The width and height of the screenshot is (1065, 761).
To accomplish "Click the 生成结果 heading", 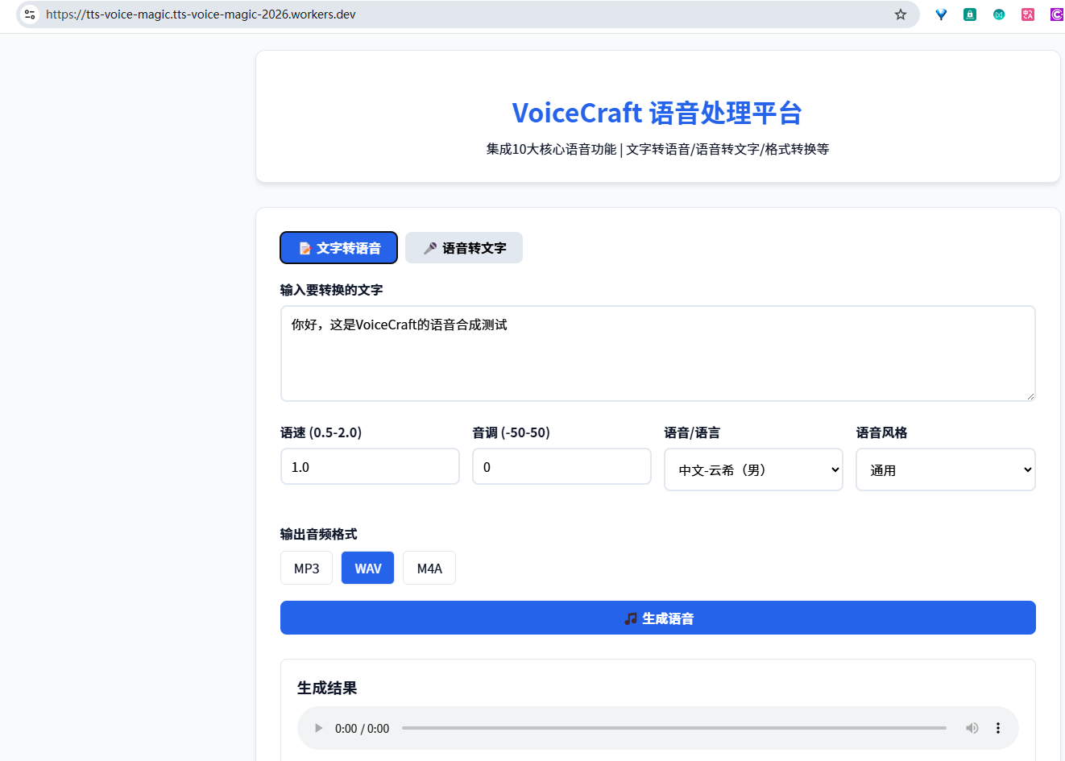I will coord(327,688).
